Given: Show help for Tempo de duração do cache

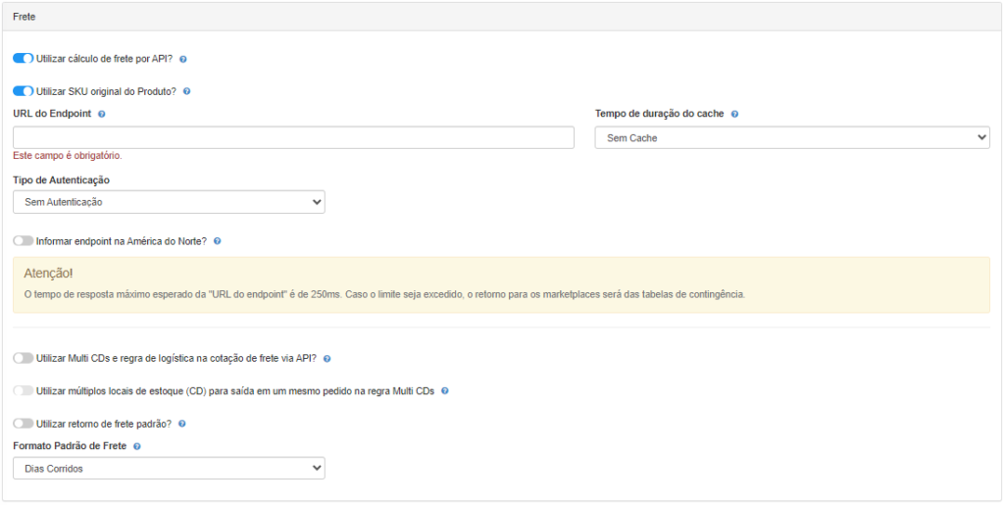Looking at the screenshot, I should coord(734,114).
